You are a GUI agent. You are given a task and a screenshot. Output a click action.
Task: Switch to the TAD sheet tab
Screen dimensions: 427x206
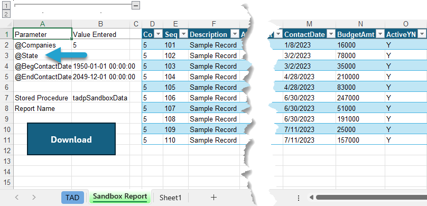(x=72, y=198)
